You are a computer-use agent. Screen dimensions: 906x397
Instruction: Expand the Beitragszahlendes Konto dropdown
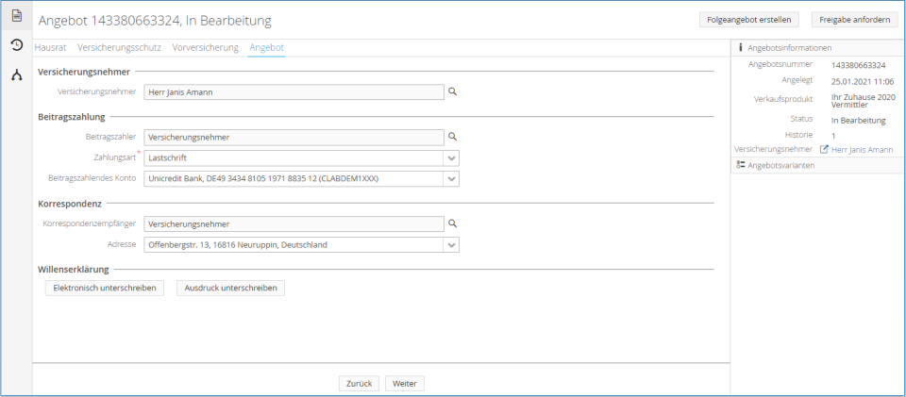(452, 178)
